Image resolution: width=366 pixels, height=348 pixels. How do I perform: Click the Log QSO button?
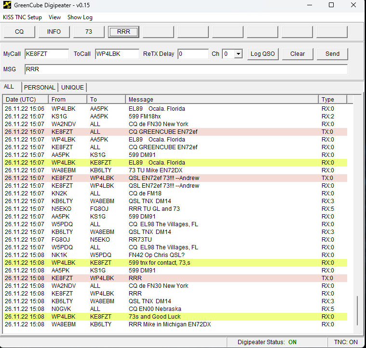263,54
